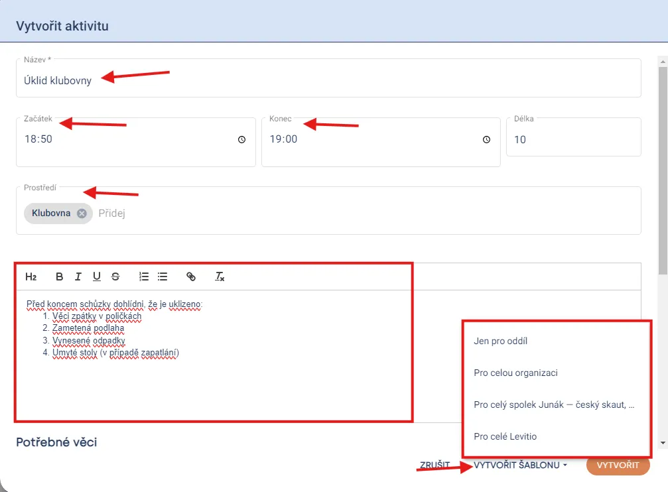This screenshot has width=668, height=492.
Task: Click the 'Přidej' input in Prostředí
Action: point(112,214)
